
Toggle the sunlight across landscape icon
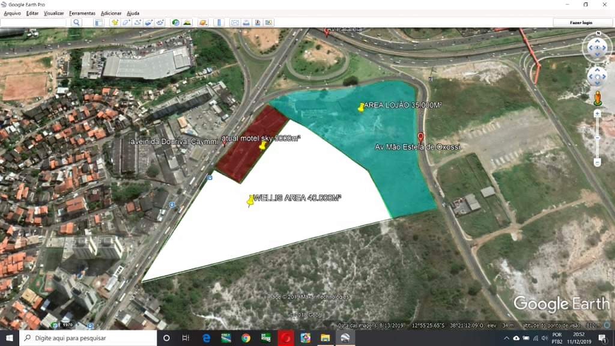[x=187, y=22]
